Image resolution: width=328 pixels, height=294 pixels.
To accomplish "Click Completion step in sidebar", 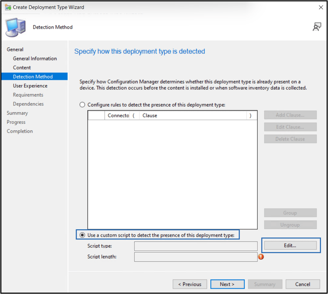I will [x=20, y=131].
